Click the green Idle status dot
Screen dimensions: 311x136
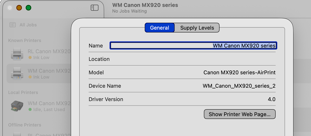coord(30,110)
